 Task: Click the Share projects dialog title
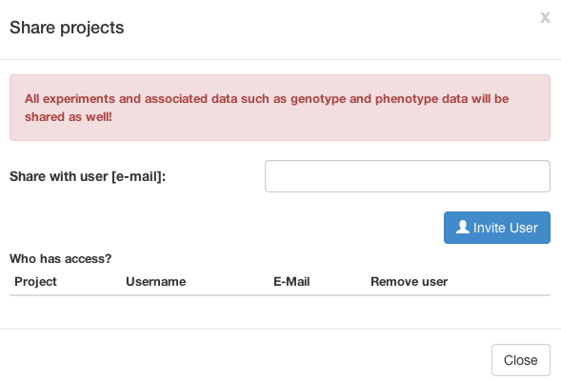coord(67,28)
